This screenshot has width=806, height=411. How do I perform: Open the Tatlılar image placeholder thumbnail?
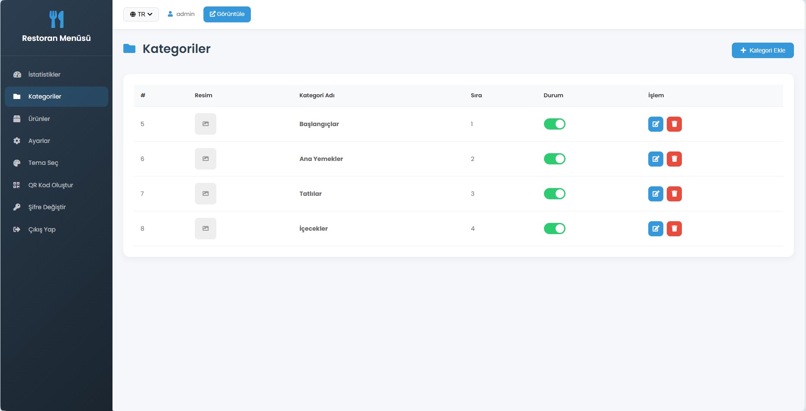coord(206,194)
